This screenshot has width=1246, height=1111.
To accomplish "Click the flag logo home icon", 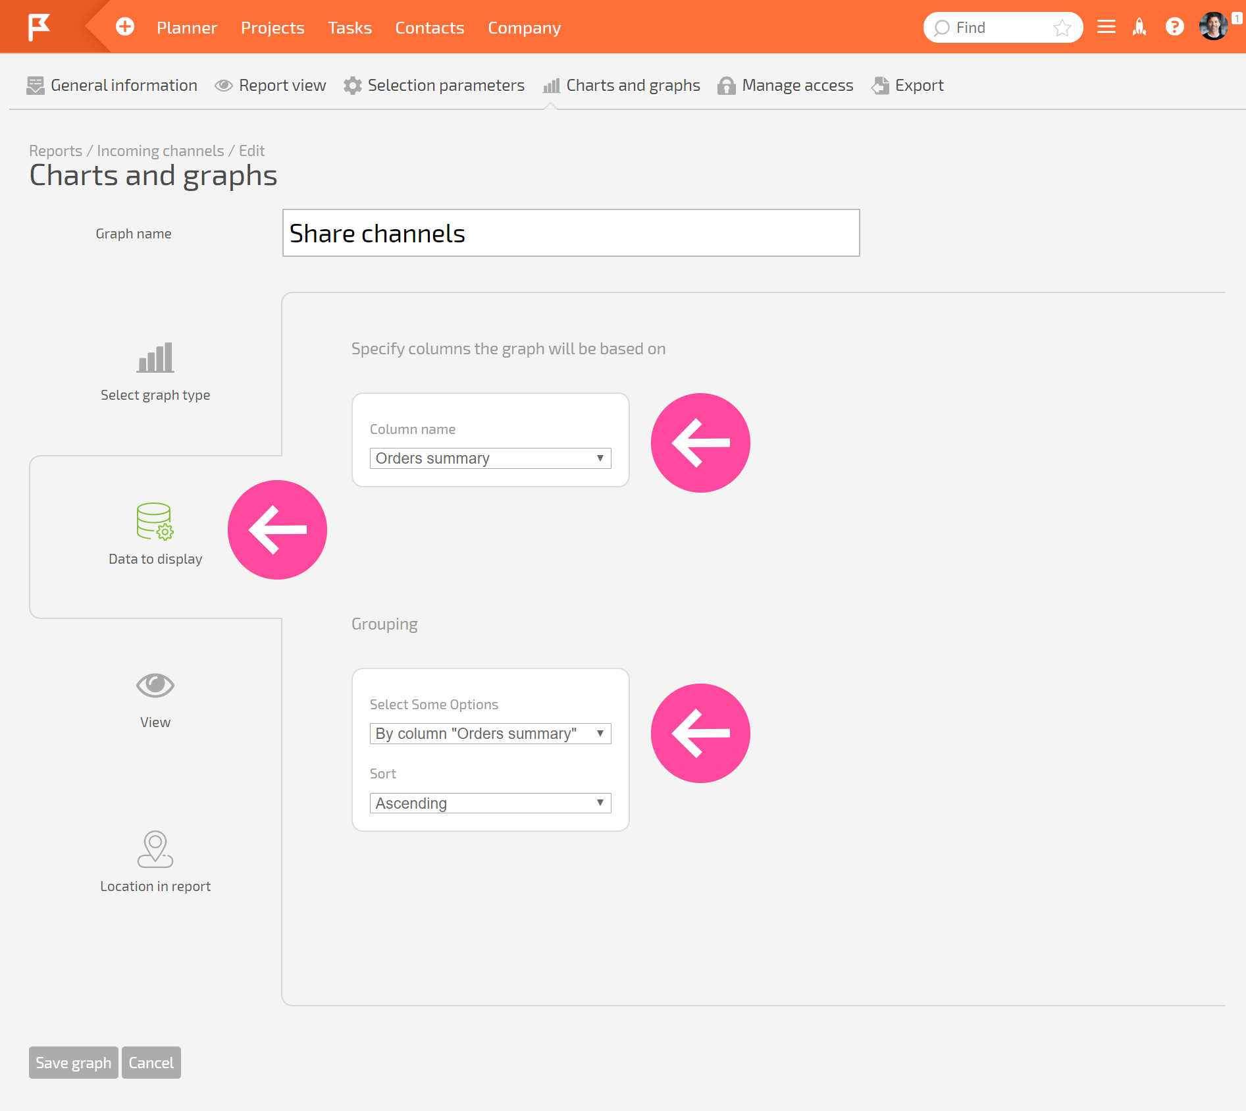I will point(39,27).
